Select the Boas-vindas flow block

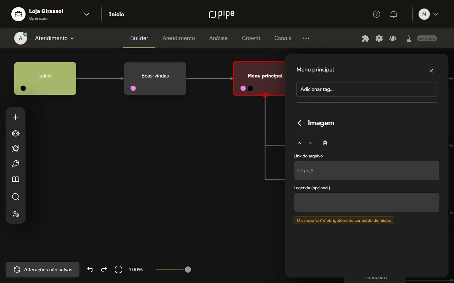(x=155, y=79)
